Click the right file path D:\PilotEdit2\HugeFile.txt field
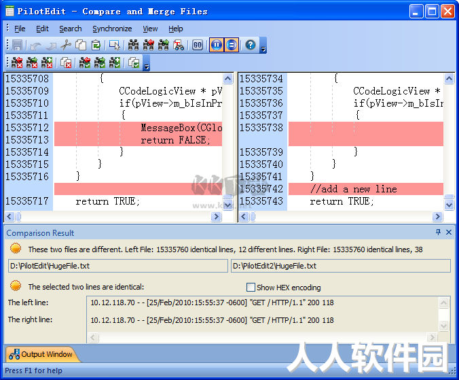 [x=341, y=266]
